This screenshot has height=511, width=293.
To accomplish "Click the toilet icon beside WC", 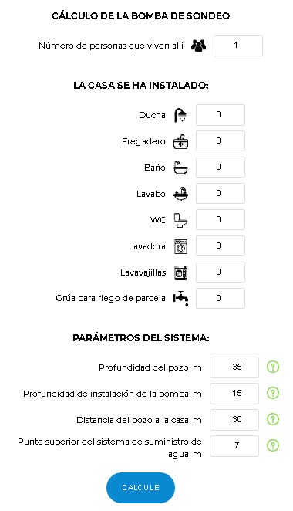I will click(180, 220).
